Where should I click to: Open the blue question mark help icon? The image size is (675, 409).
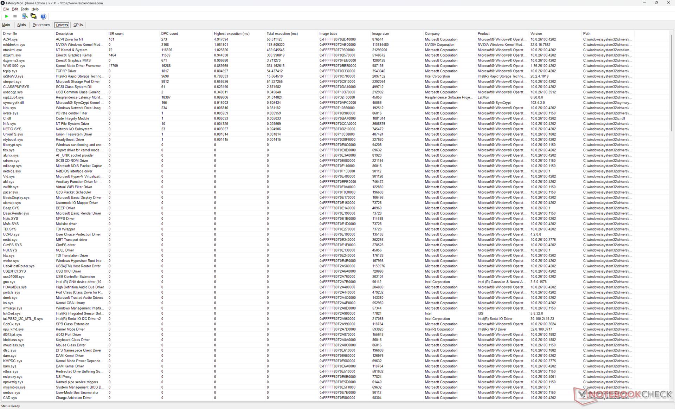(43, 16)
